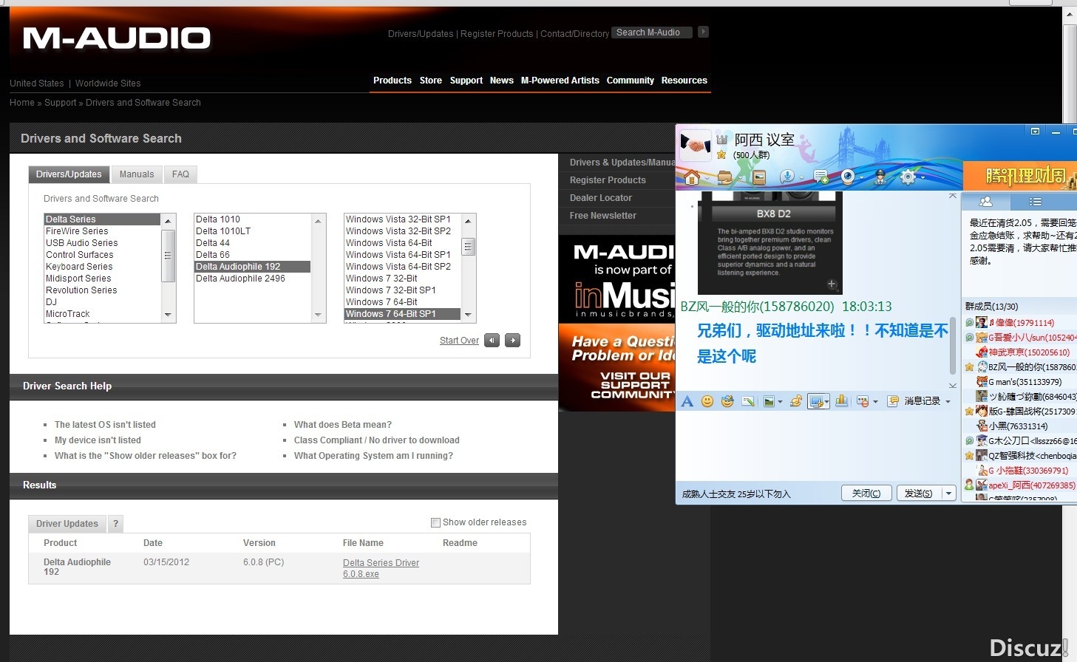The width and height of the screenshot is (1077, 662).
Task: Open the font letter A icon
Action: (687, 401)
